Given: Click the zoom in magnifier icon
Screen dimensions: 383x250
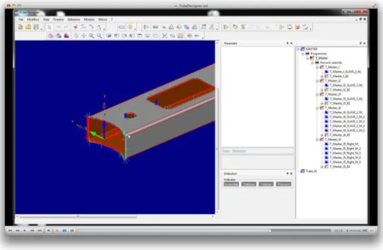Looking at the screenshot, I should (92, 36).
